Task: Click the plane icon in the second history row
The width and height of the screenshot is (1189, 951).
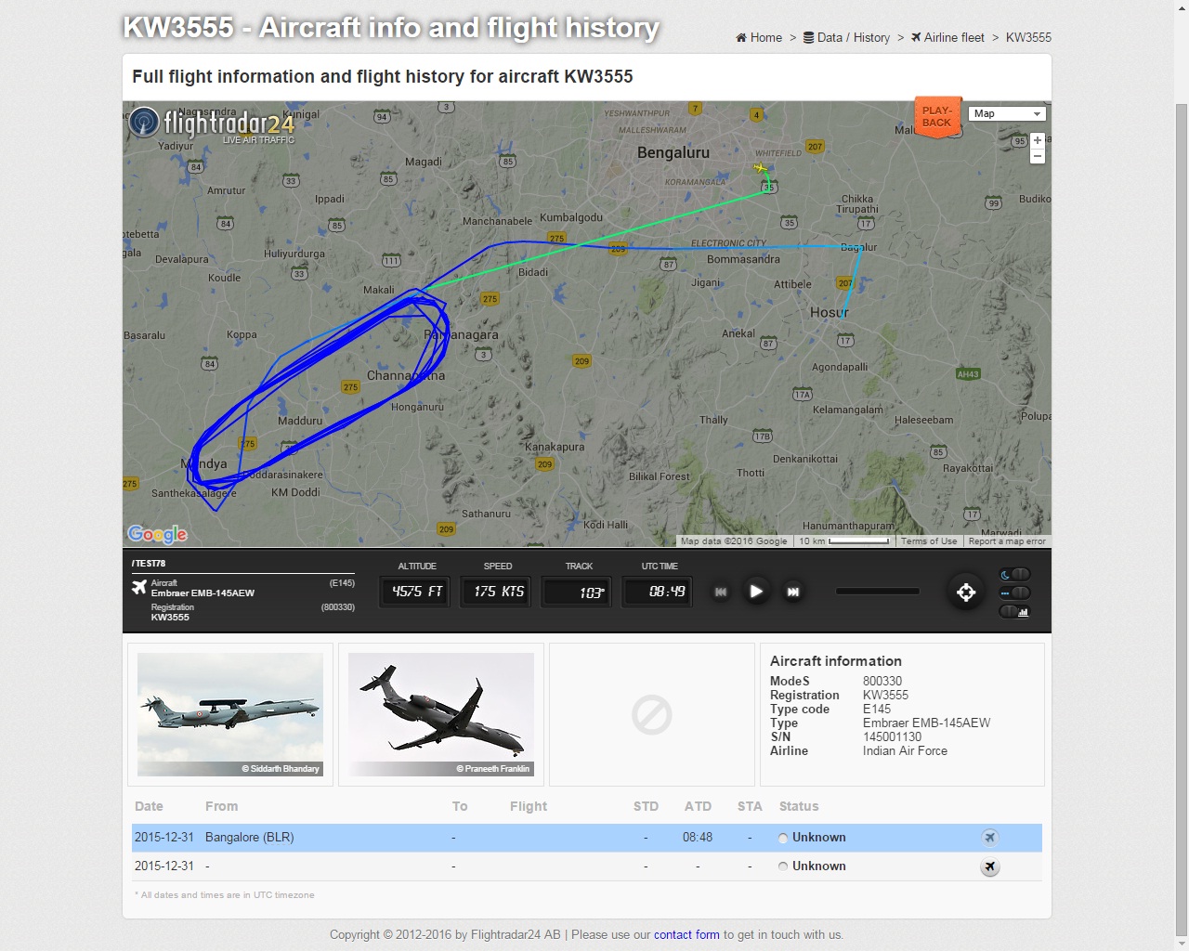Action: [x=990, y=866]
